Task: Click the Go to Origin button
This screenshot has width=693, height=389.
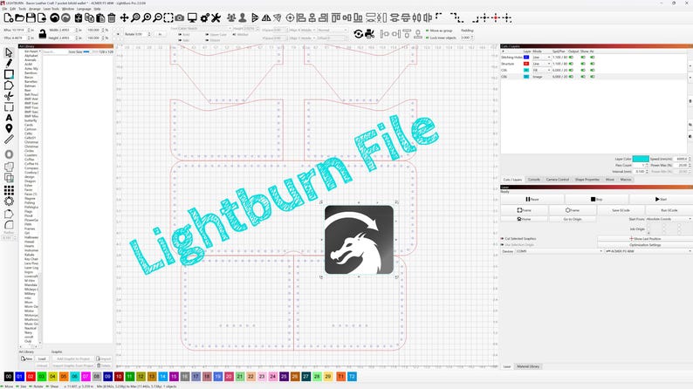Action: click(573, 219)
